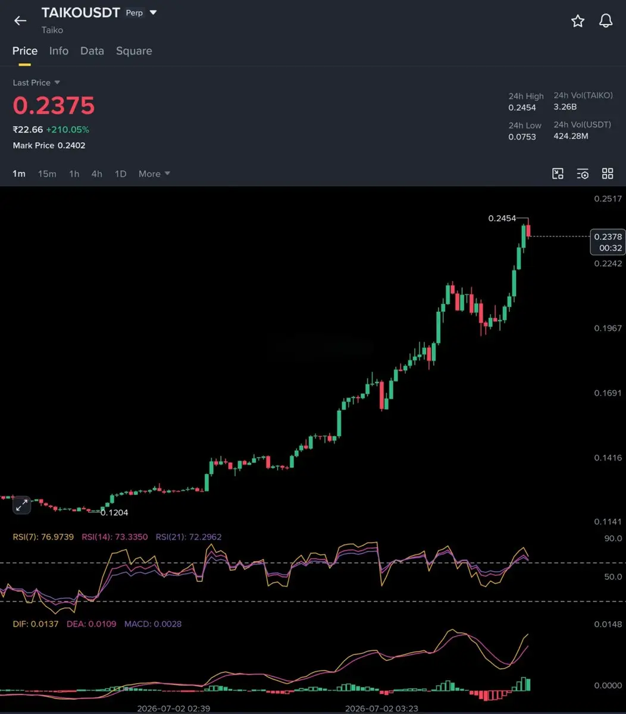Switch to the Price tab
Image resolution: width=626 pixels, height=714 pixels.
tap(25, 51)
